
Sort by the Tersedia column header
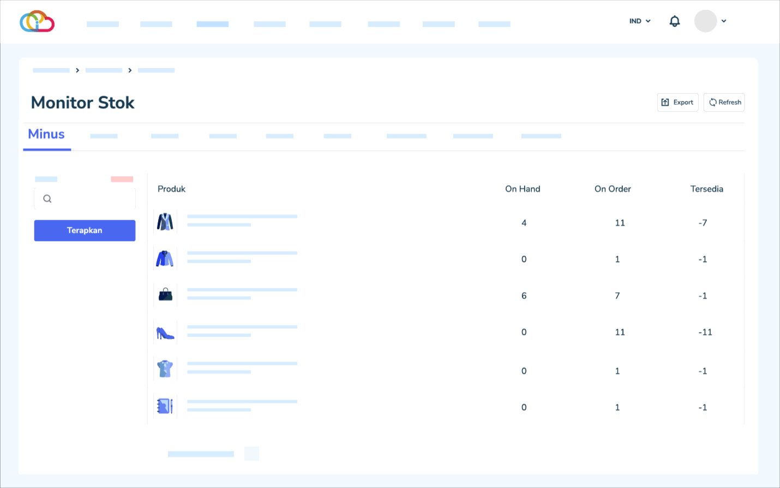706,189
